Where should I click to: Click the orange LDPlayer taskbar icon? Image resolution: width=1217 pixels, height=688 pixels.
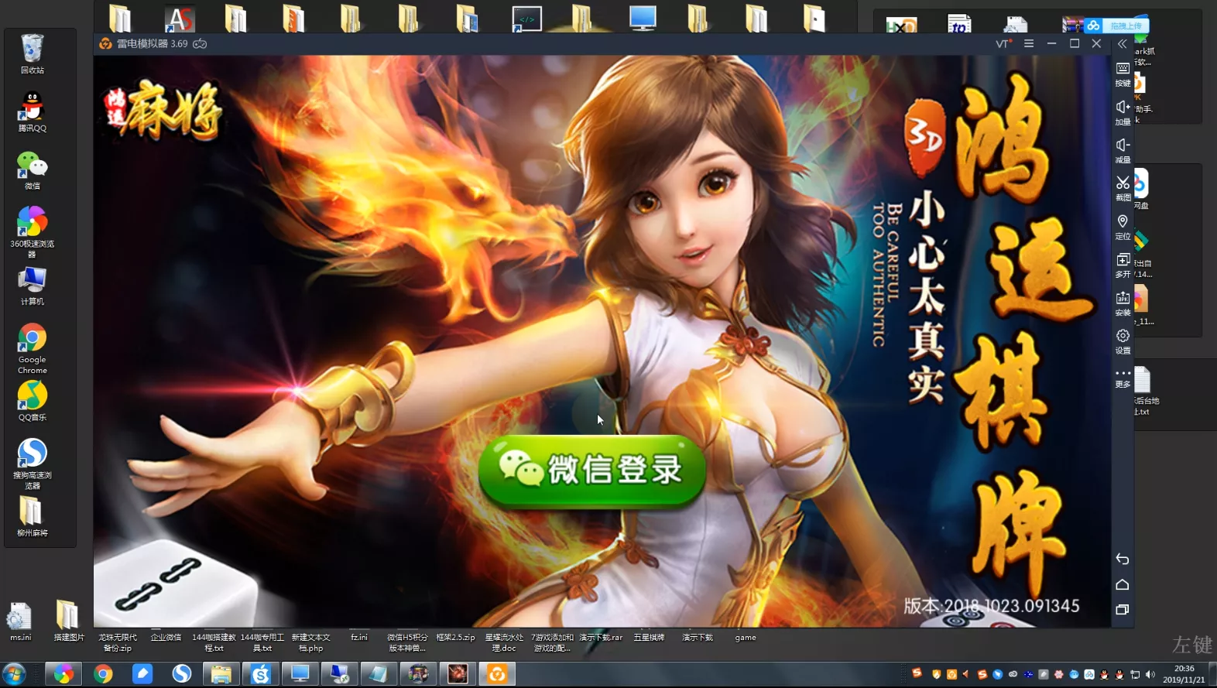click(497, 674)
